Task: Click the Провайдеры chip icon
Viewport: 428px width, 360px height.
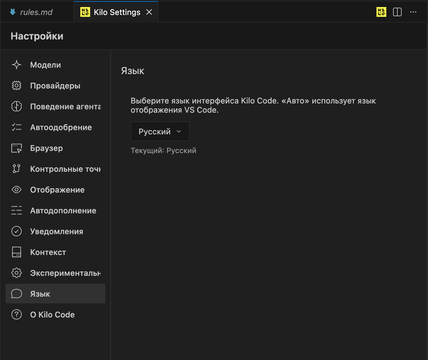Action: pyautogui.click(x=17, y=85)
